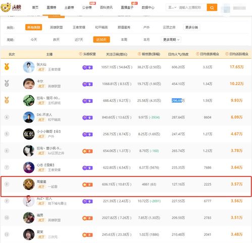252x243 pixels.
Task: Click the rank 4 badge beside DK-不求人
Action: point(7,117)
